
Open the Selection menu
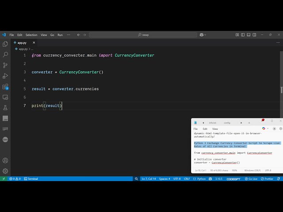[x=31, y=35]
